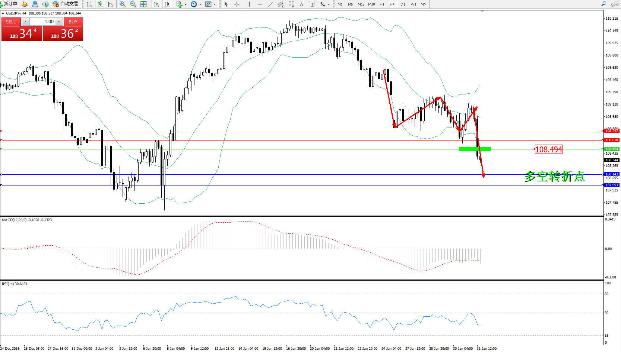This screenshot has height=352, width=621.
Task: Expand the templates dropdown arrow
Action: [215, 4]
